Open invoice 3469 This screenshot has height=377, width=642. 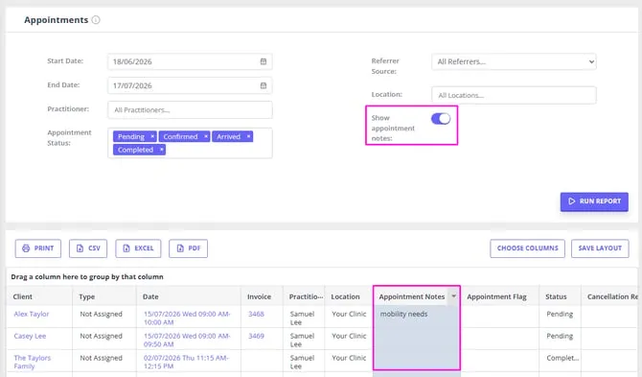[256, 336]
